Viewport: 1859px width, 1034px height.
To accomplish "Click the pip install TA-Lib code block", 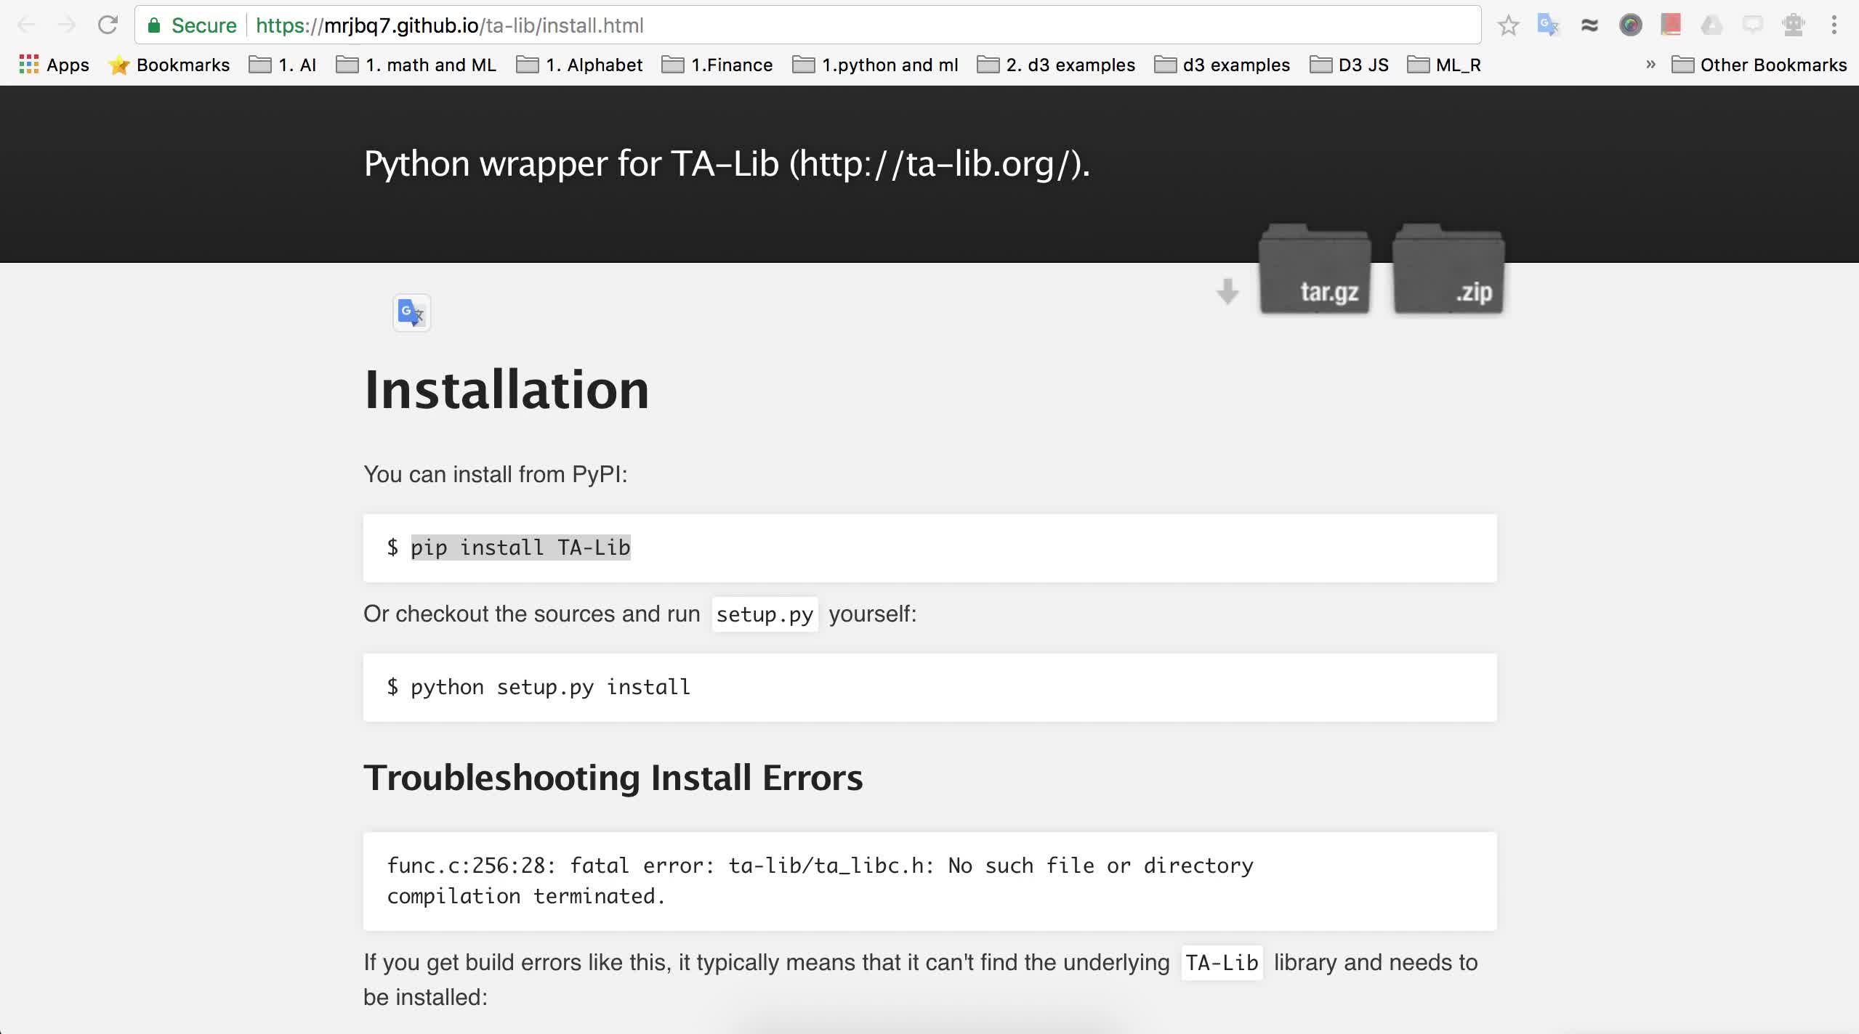I will pyautogui.click(x=930, y=547).
